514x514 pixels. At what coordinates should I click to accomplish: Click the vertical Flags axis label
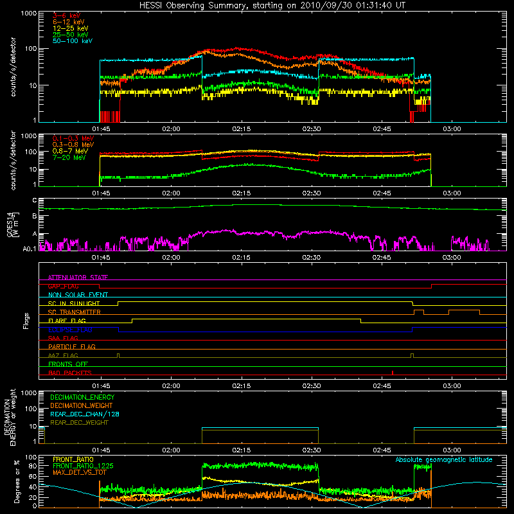click(26, 321)
